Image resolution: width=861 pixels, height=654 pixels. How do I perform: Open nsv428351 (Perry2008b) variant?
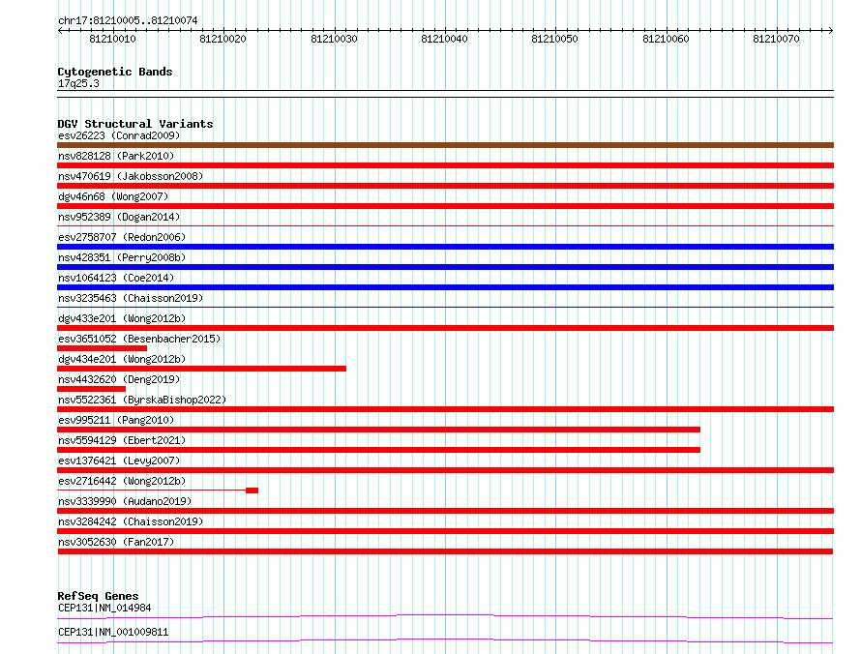(122, 257)
